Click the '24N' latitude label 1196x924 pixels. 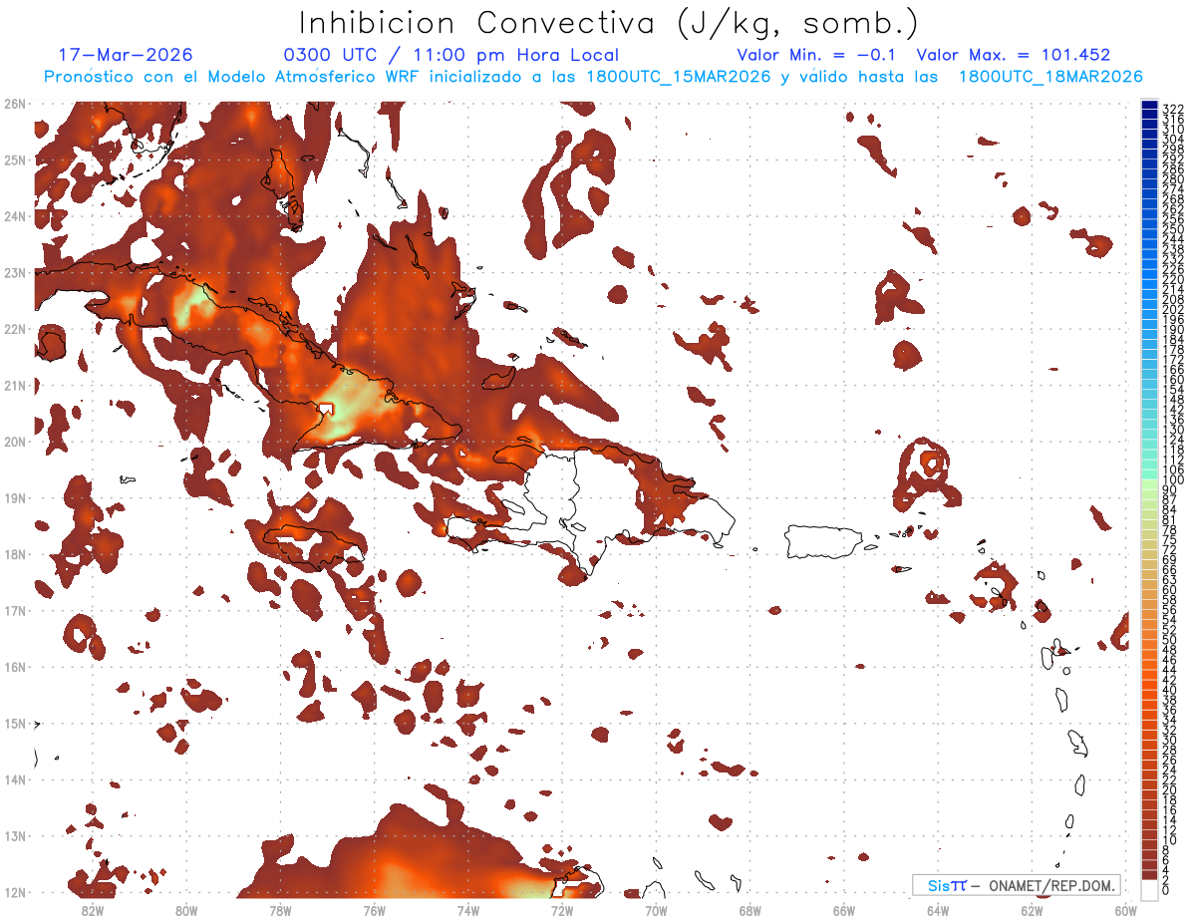tap(14, 215)
